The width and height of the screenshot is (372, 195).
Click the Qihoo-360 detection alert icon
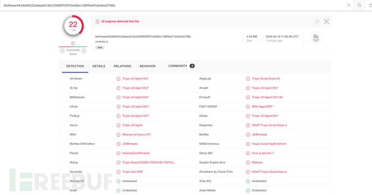248,153
